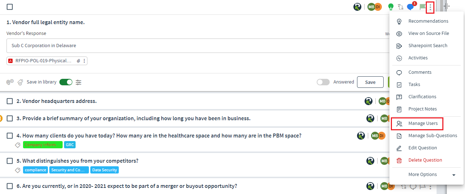The height and width of the screenshot is (194, 465).
Task: Click the Save button
Action: tap(370, 82)
